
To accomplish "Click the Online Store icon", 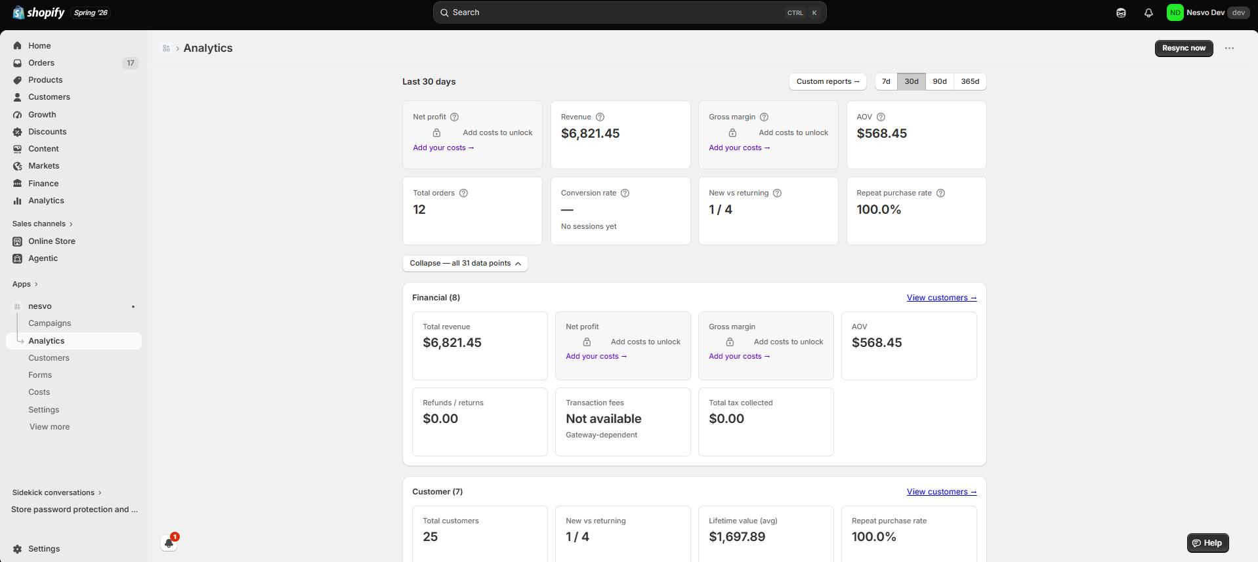I will (x=18, y=241).
